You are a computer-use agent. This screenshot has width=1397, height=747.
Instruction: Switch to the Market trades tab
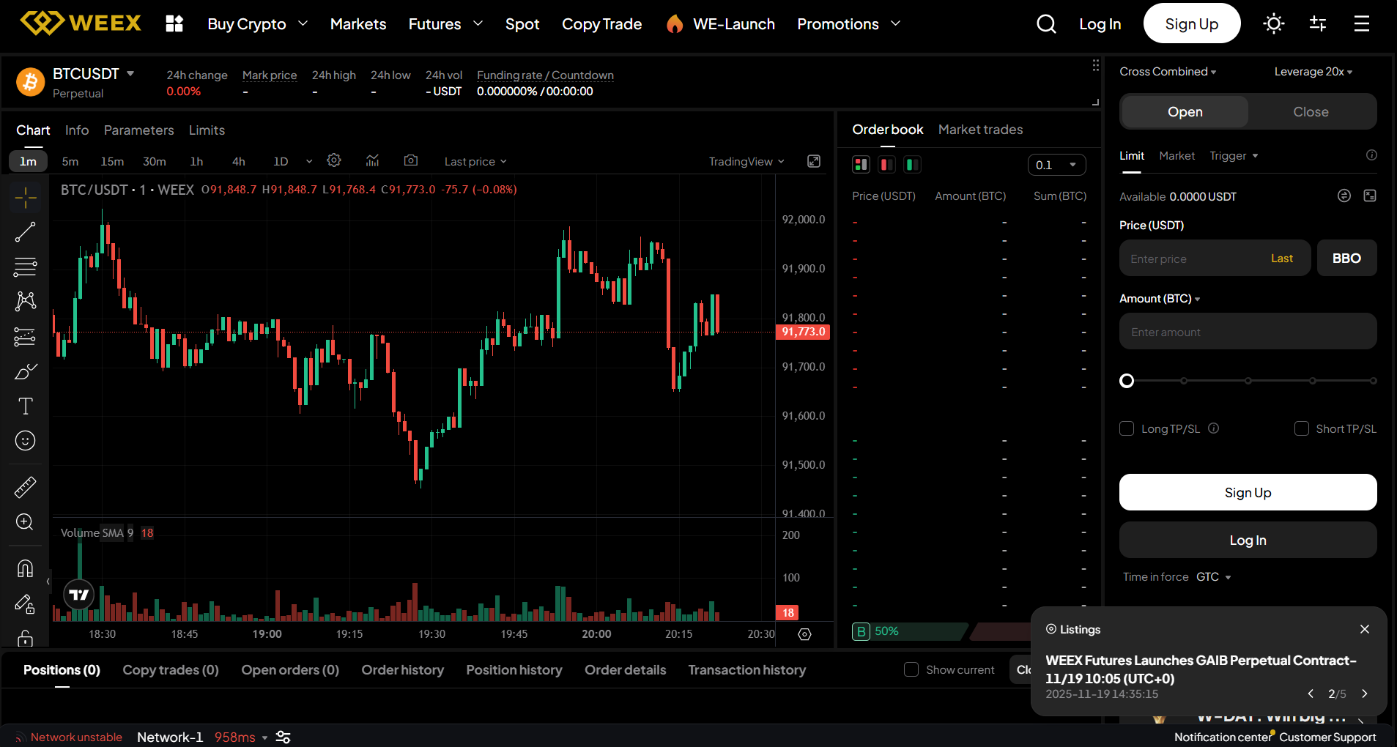pos(980,130)
